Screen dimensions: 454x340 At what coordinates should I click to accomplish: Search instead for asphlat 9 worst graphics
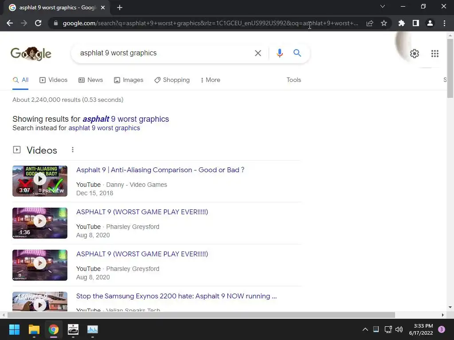(104, 128)
